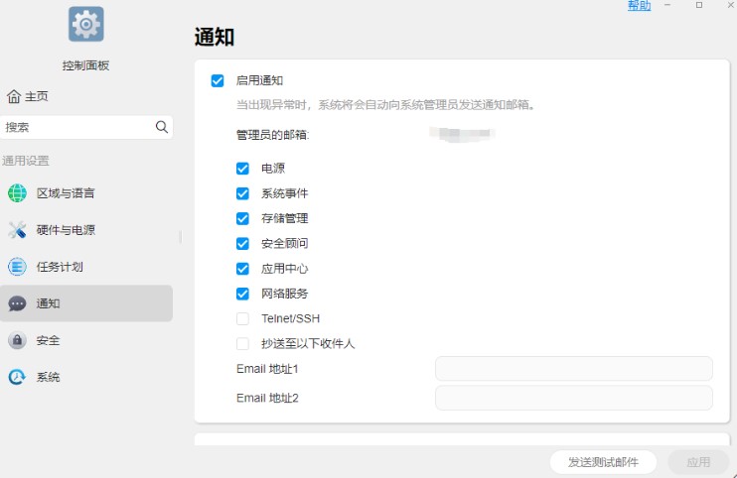Toggle the 电源 notification checkbox
Screen dimensions: 737x478
coord(242,169)
